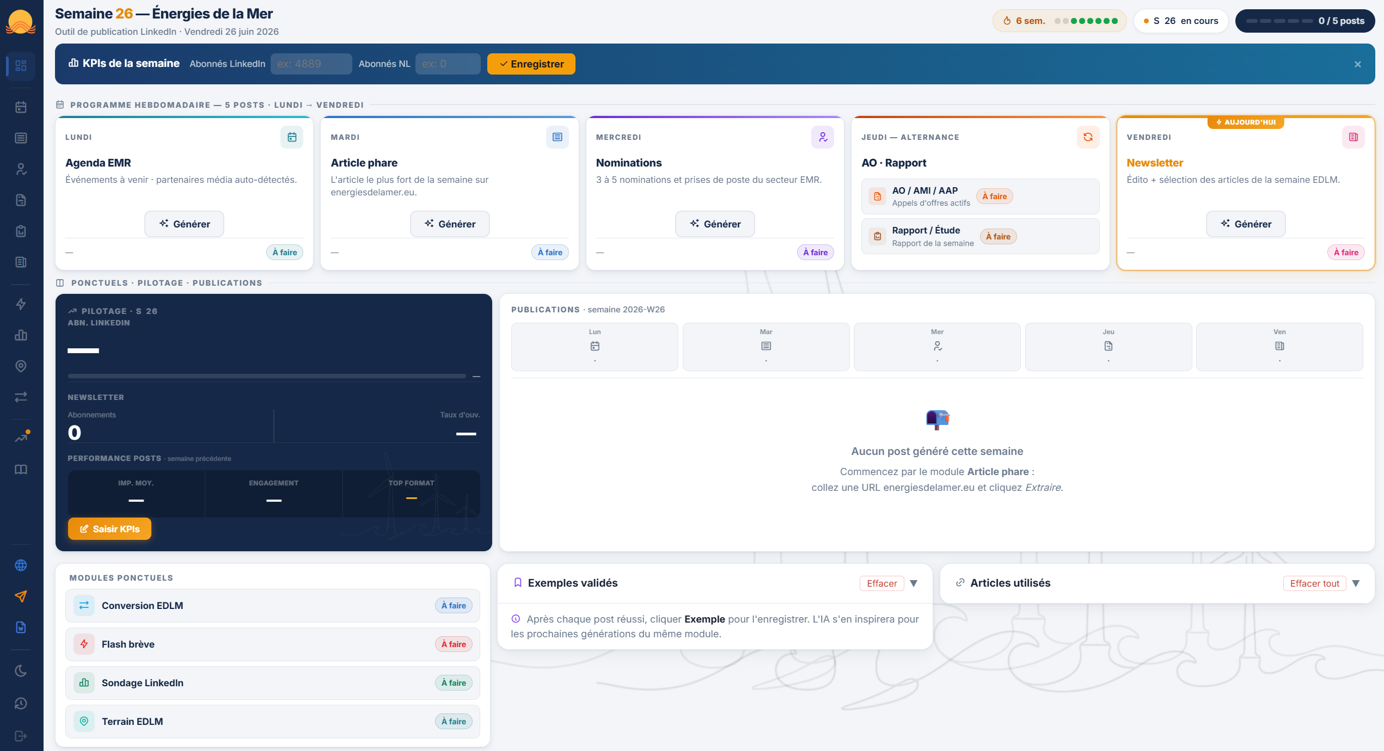1384x751 pixels.
Task: Click the Effacer tout button
Action: (1314, 583)
